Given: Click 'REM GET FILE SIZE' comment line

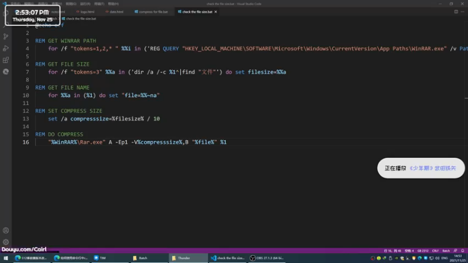Looking at the screenshot, I should (63, 64).
